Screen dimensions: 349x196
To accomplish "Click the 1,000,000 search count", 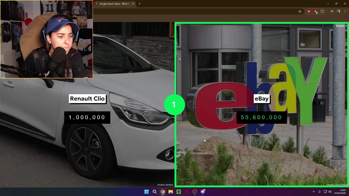I will (87, 117).
